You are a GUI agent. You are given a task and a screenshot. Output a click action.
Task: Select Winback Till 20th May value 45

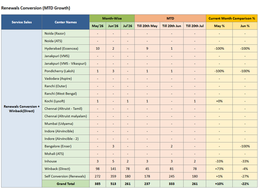pos(147,169)
